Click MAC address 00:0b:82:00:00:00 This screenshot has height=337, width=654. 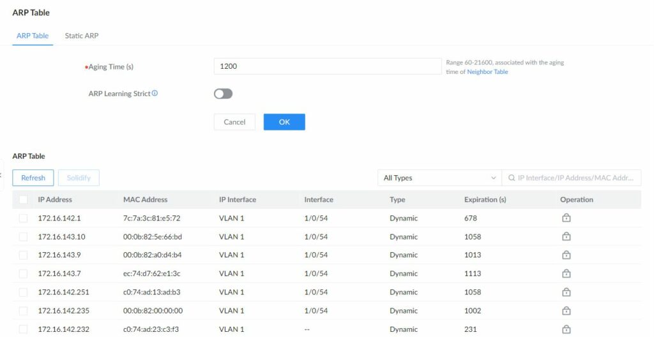click(x=153, y=310)
